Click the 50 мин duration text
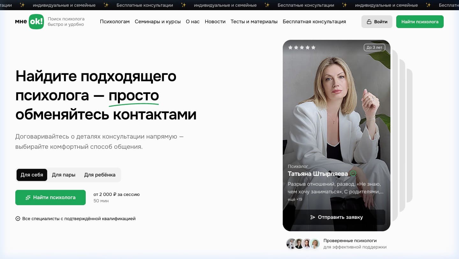459x259 pixels. 101,201
